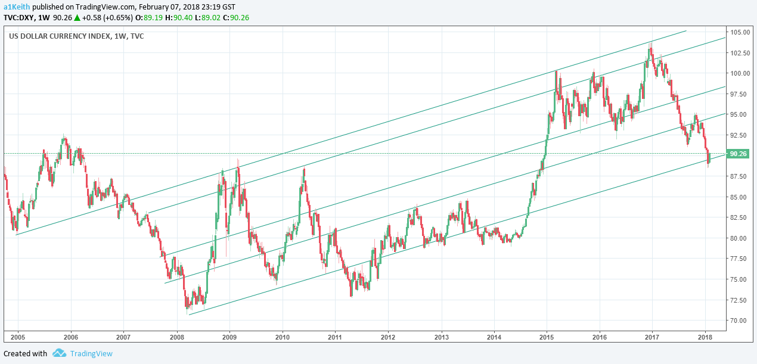Click the +0.58 (+0.65%) change value

(x=108, y=17)
